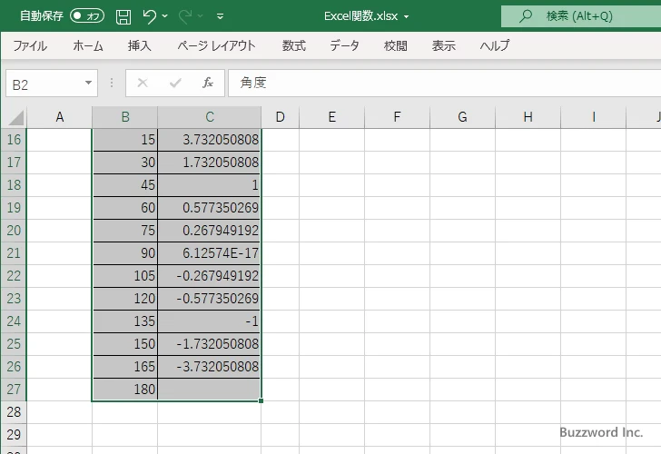Select column F header
661x454 pixels.
[x=397, y=117]
